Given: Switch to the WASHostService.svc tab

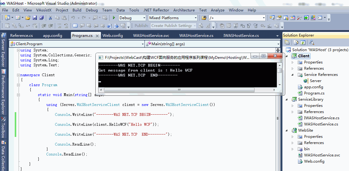Looking at the screenshot, I should coord(151,36).
